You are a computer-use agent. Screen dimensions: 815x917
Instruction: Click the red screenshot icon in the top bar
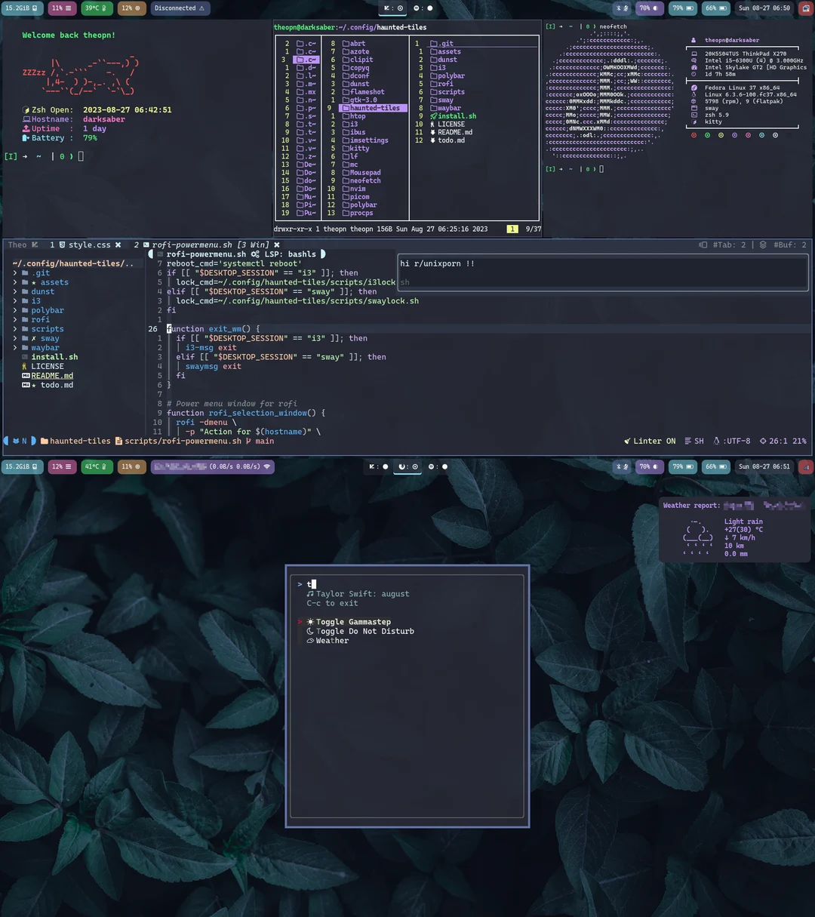pyautogui.click(x=804, y=8)
